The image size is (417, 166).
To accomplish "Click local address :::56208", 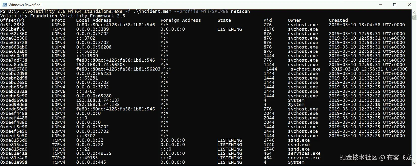I will coord(87,51).
